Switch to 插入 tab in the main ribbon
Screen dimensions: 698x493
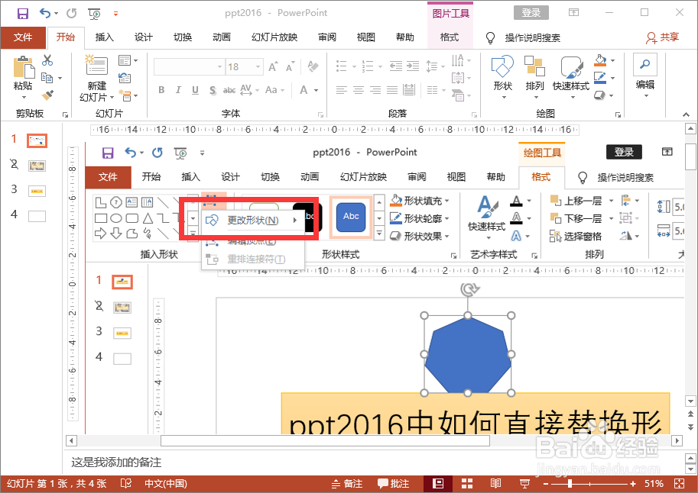click(104, 37)
